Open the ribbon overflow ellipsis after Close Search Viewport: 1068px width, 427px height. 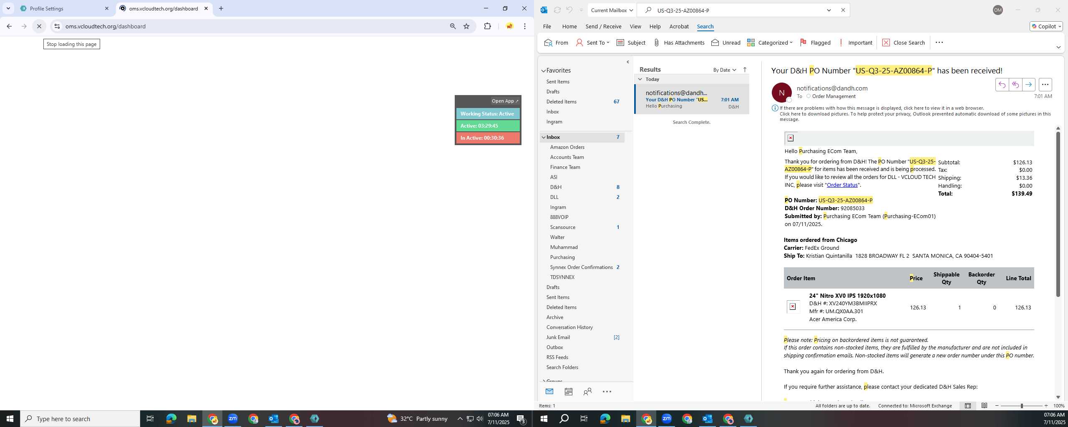[939, 43]
